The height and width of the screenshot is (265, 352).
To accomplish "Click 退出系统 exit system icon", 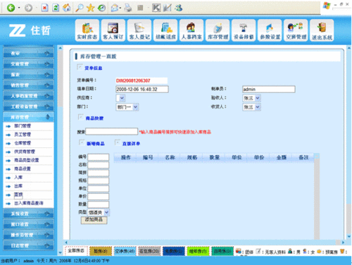I will pyautogui.click(x=322, y=30).
